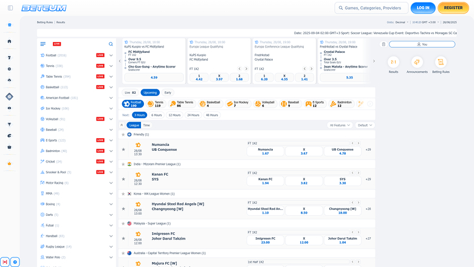Click the REGISTER button
474x267 pixels.
tap(453, 8)
